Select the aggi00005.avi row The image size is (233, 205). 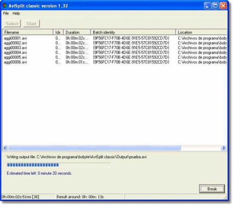[x=114, y=57]
